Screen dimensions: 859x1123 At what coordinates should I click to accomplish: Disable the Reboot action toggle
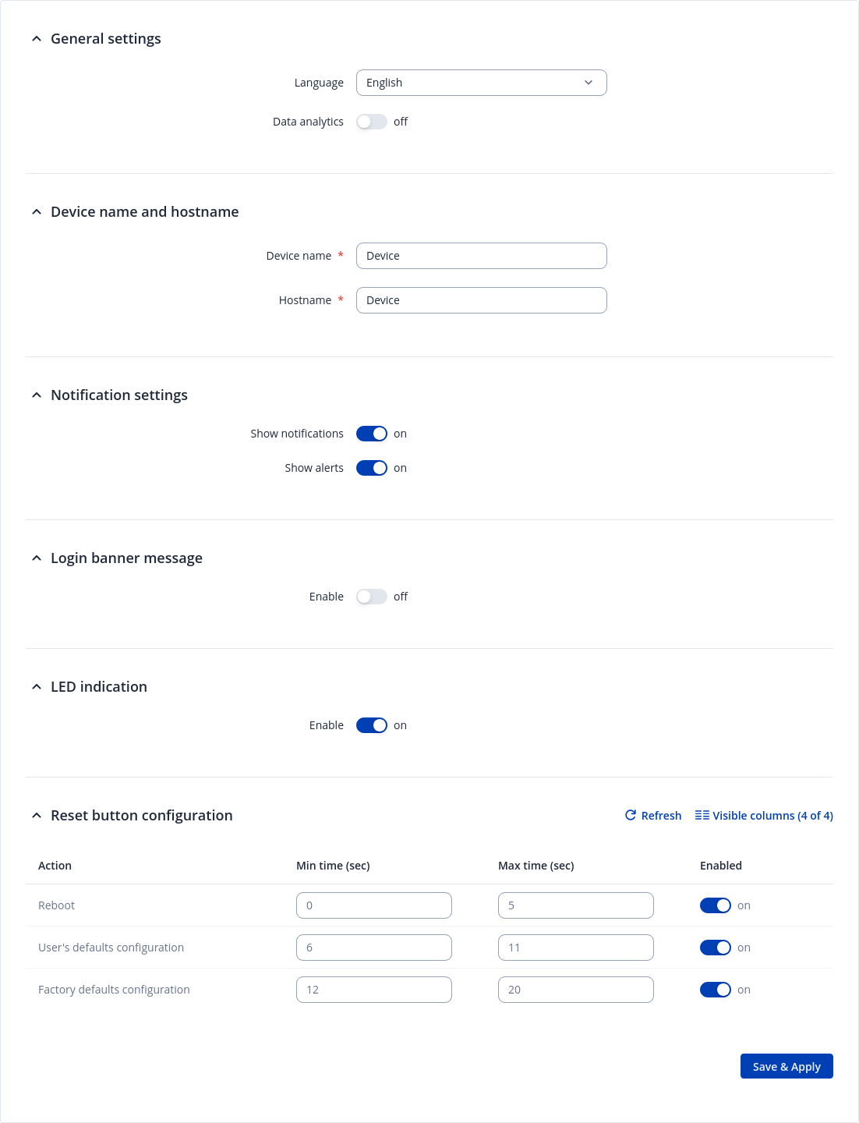715,905
